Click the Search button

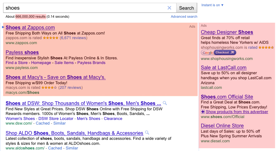pos(186,8)
